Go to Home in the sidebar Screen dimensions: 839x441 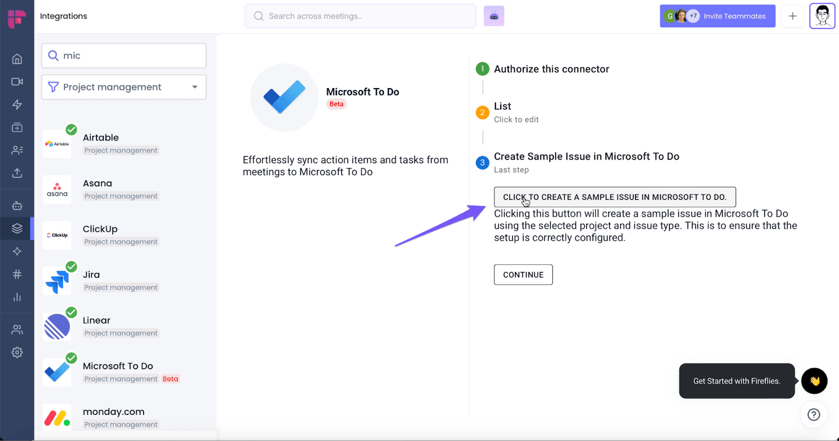click(x=17, y=59)
